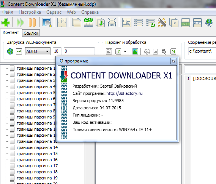Open the preview magnifier window icon
Image resolution: width=216 pixels, height=184 pixels.
click(47, 22)
